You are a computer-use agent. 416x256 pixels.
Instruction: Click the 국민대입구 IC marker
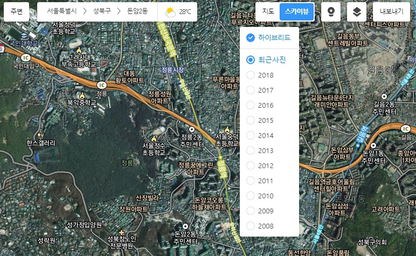26,58
